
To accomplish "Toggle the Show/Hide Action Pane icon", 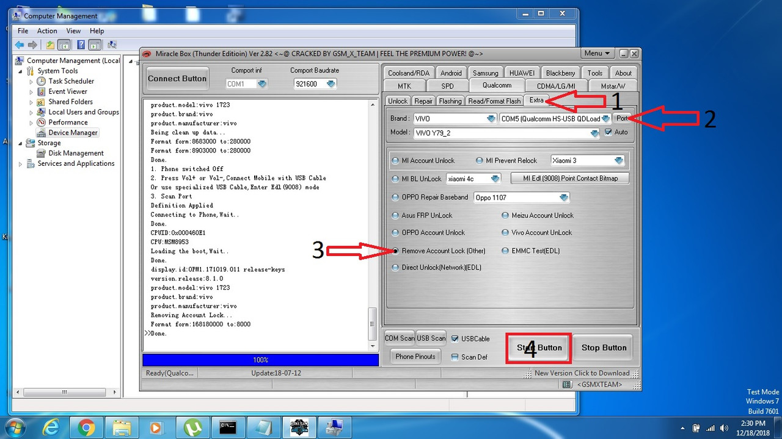I will [95, 45].
